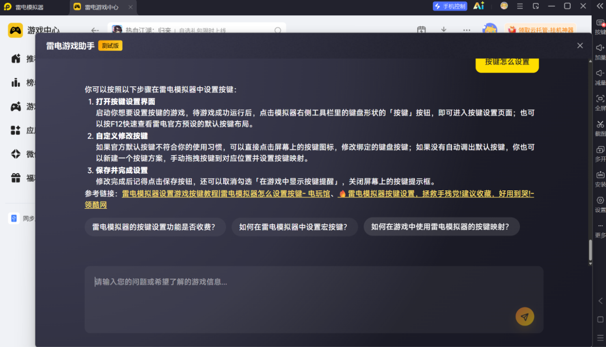Click the Android recent apps menu icon

[x=601, y=337]
